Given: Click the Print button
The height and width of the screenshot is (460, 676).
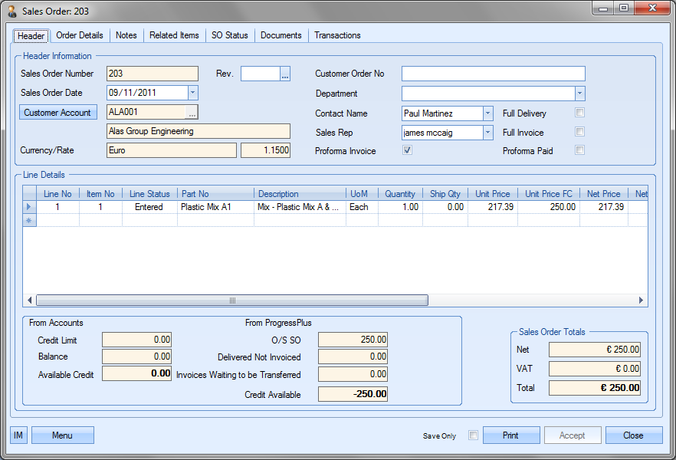Looking at the screenshot, I should point(510,435).
